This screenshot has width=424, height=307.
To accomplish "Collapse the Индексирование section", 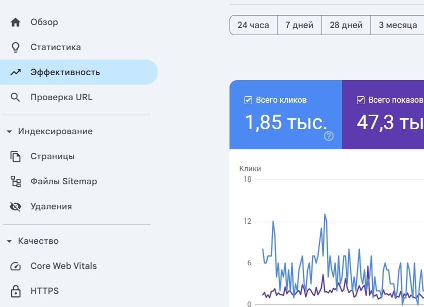I will click(x=9, y=132).
